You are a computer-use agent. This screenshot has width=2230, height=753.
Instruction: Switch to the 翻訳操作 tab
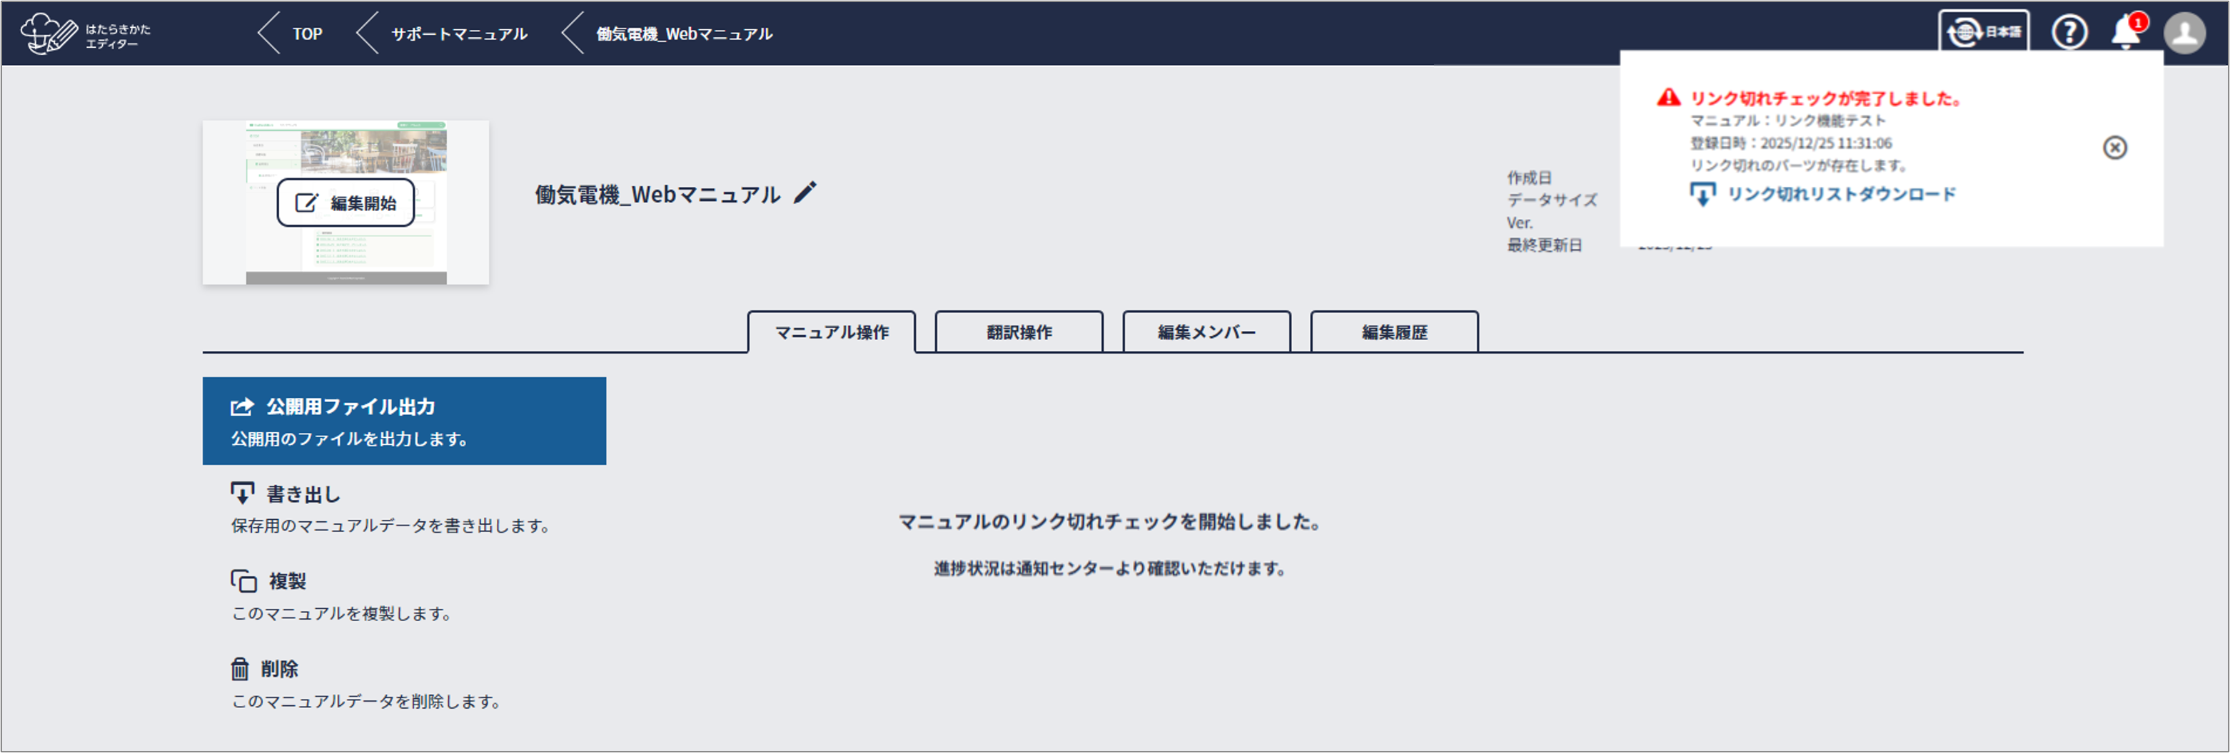pos(1019,332)
